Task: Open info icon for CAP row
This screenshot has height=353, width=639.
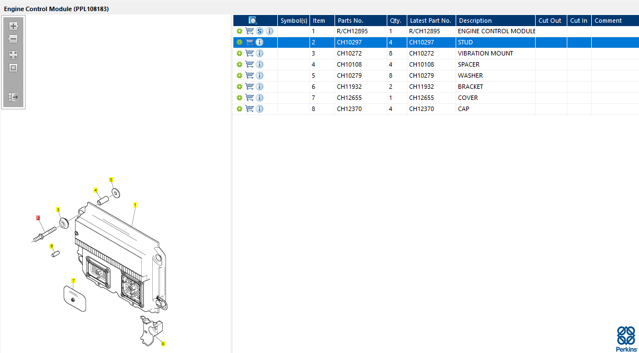Action: point(259,109)
